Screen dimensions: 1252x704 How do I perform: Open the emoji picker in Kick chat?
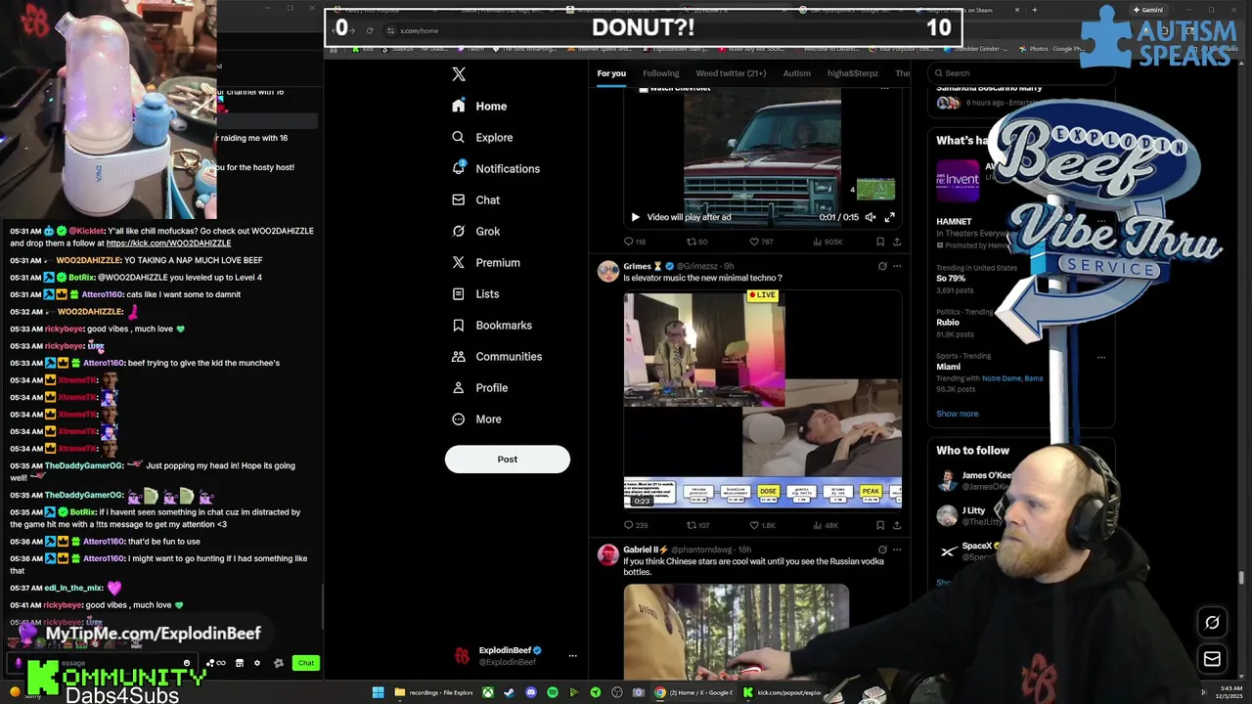click(186, 663)
